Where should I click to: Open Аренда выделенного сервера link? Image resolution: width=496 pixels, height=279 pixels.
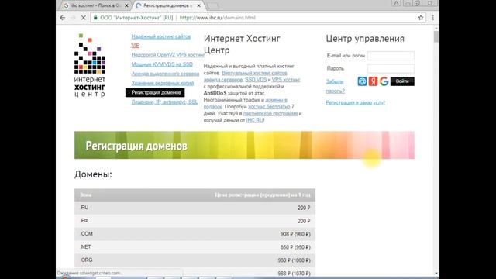pyautogui.click(x=165, y=74)
